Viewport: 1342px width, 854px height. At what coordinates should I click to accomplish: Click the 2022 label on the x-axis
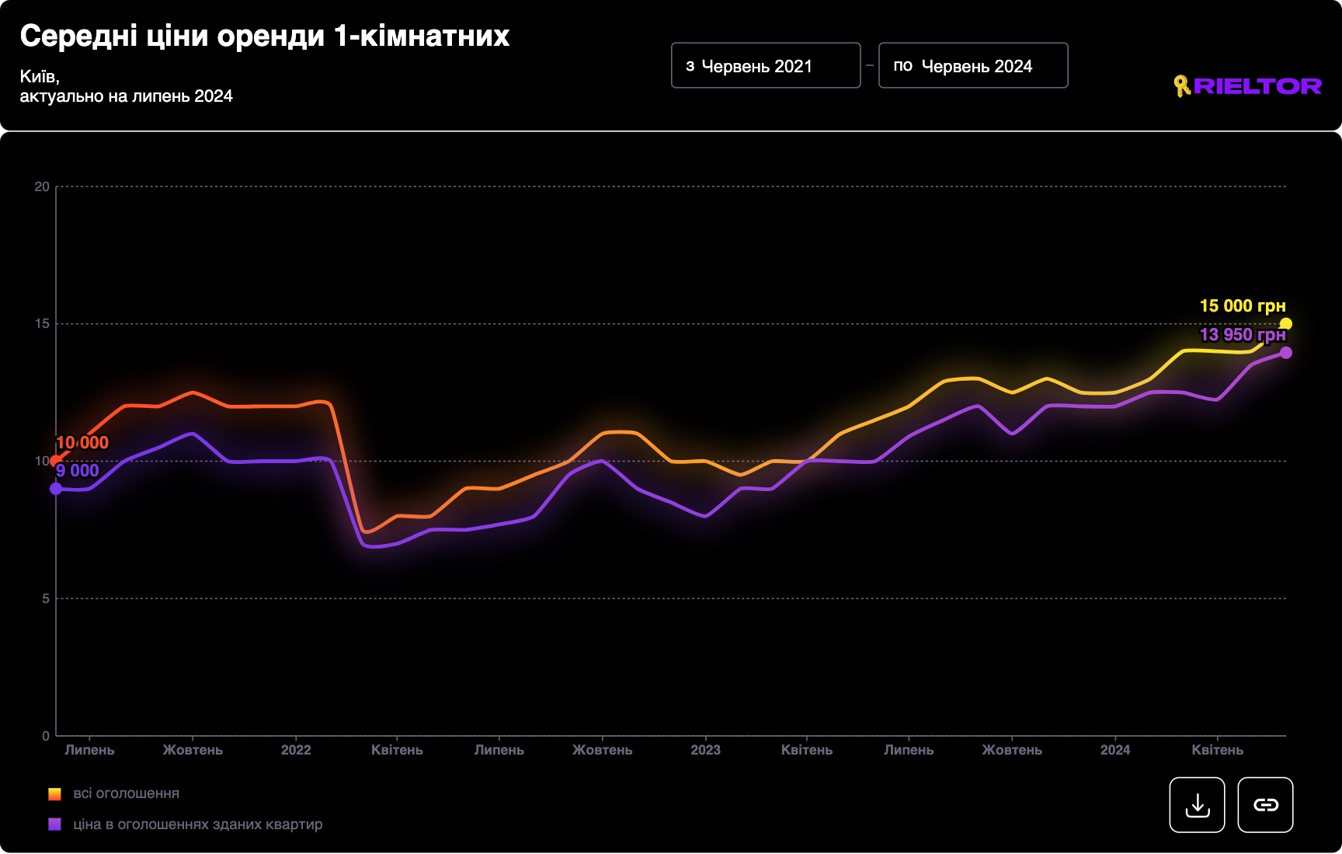(x=296, y=750)
